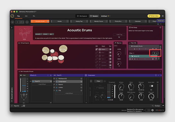Toggle Multiband EQ power button
This screenshot has height=122, width=175.
[81, 79]
